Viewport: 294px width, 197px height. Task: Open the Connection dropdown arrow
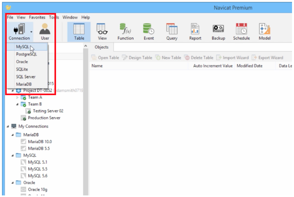tap(31, 32)
